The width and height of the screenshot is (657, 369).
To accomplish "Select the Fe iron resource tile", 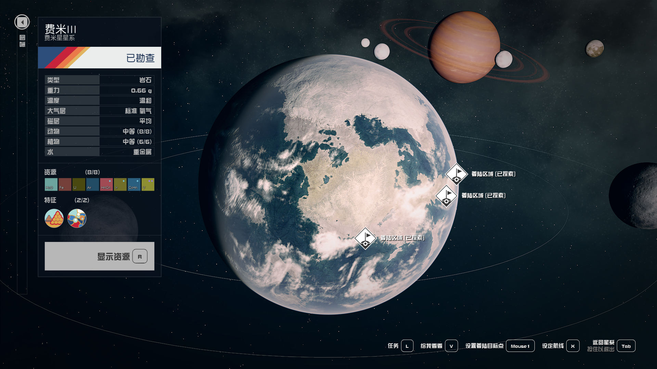I will point(65,184).
